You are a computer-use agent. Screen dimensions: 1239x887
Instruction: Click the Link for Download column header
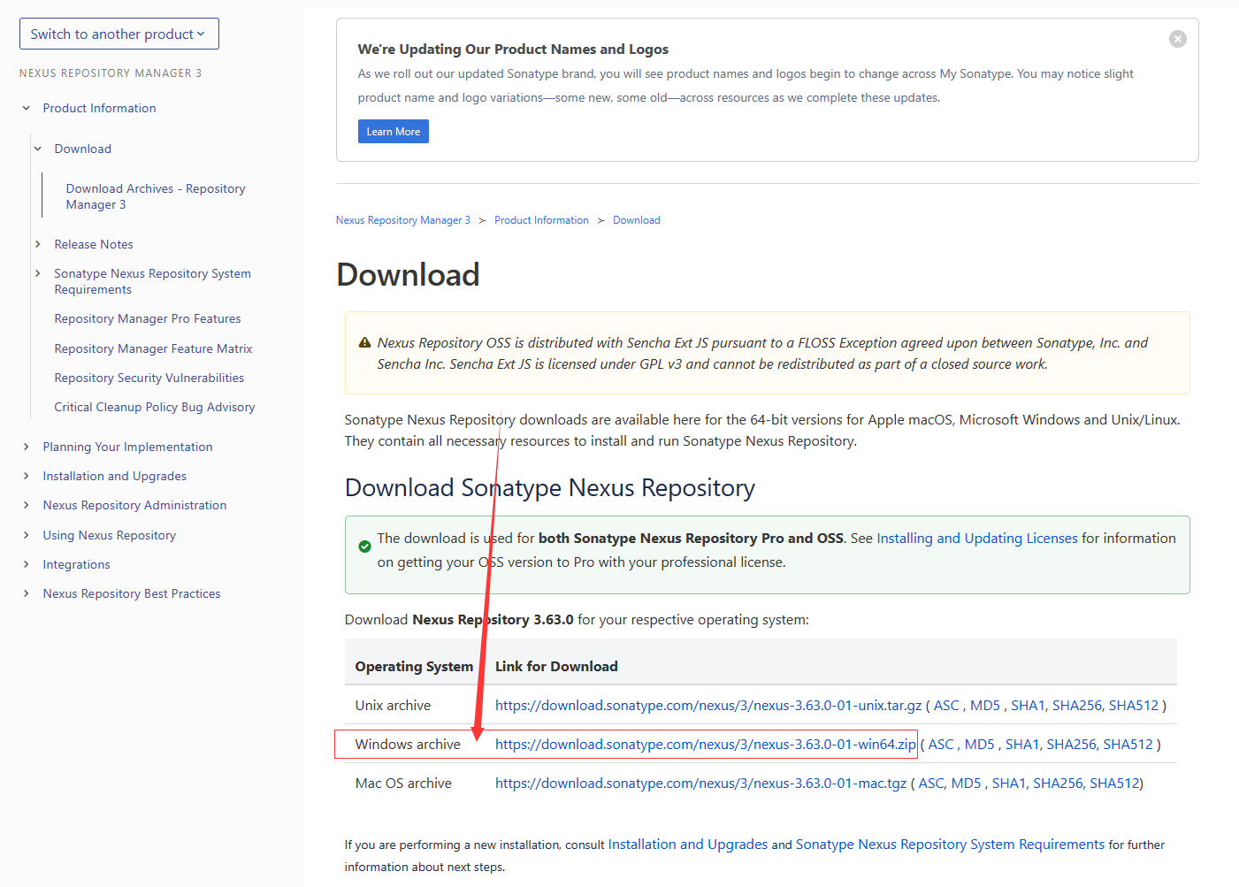(556, 666)
